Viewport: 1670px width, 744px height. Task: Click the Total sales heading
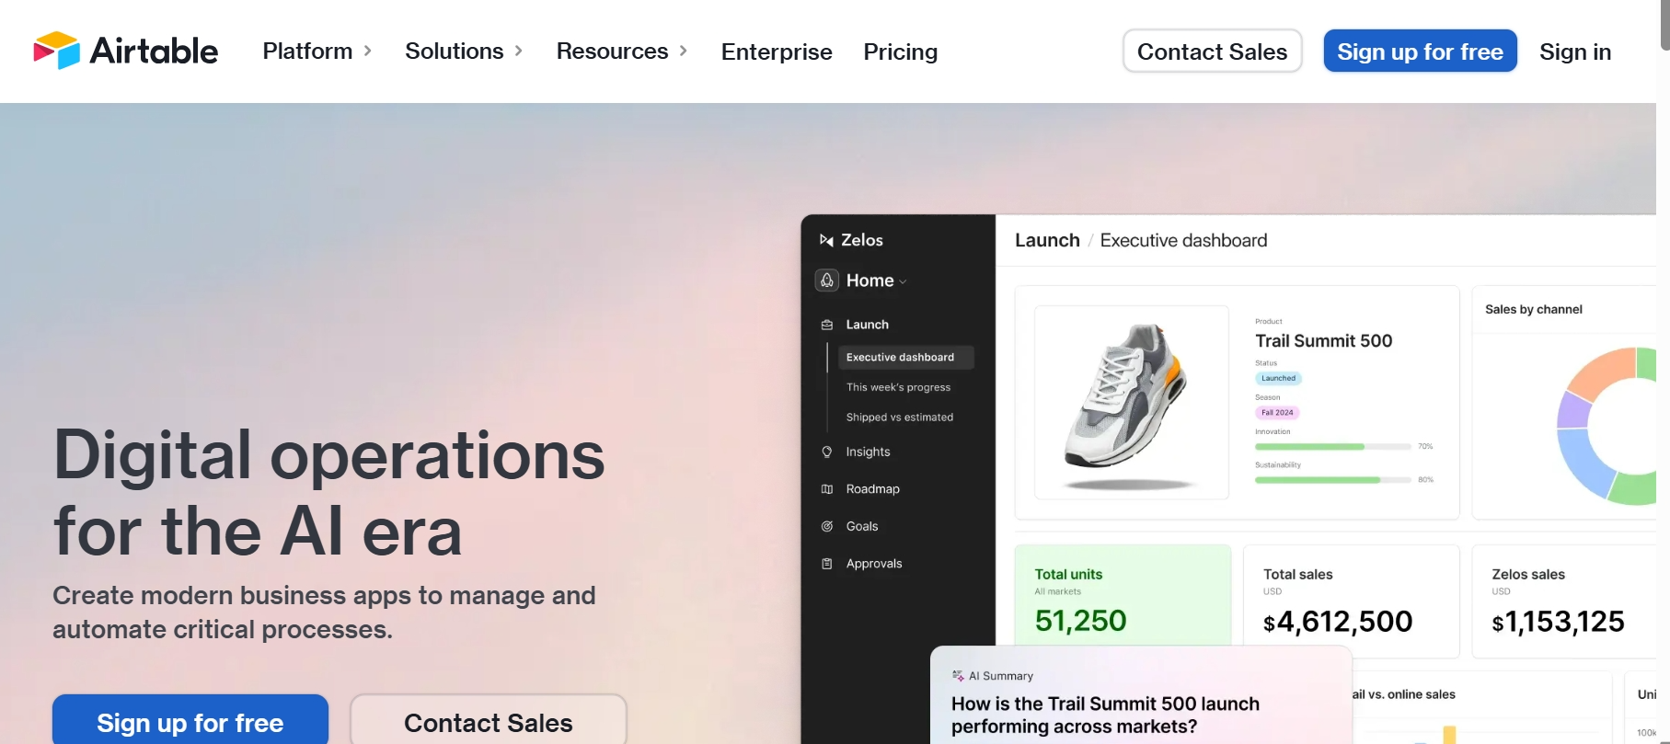click(1297, 574)
